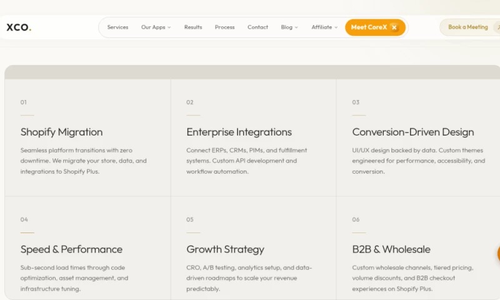500x300 pixels.
Task: Click the arrow icon beside Book a Meeting
Action: [x=497, y=27]
